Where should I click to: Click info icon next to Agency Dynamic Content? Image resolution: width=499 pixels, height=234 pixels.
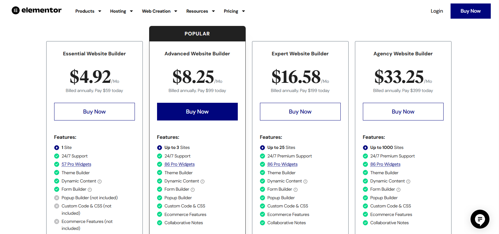point(408,182)
